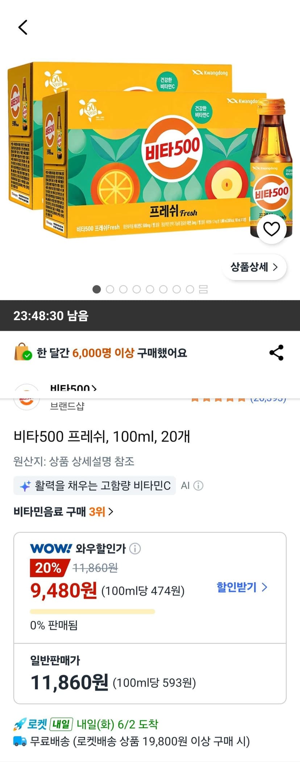Select the second image pagination dot
The width and height of the screenshot is (300, 762).
coord(110,289)
